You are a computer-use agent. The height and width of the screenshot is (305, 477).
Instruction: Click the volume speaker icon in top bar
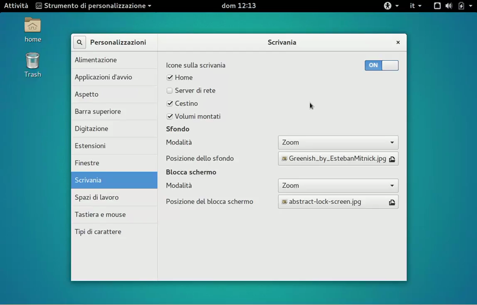pos(449,6)
